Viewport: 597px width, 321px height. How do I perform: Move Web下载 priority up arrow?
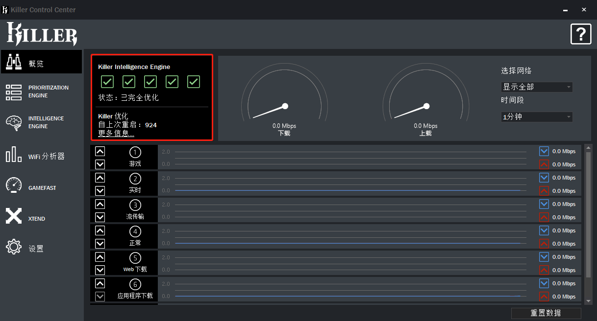coord(100,257)
